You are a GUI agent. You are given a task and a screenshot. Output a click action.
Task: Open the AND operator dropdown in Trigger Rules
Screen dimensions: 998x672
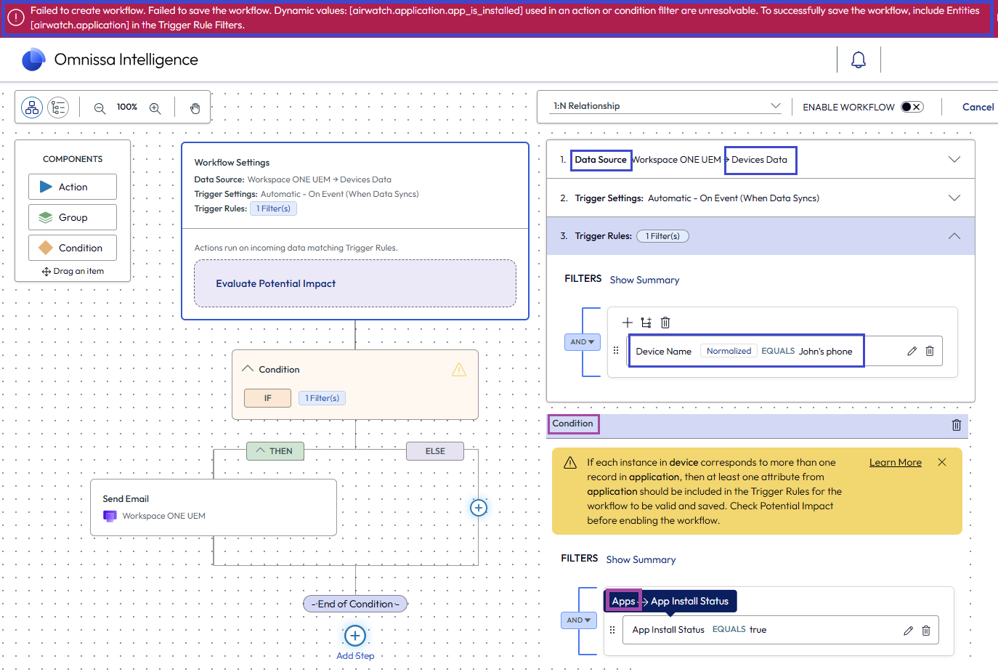[x=583, y=342]
